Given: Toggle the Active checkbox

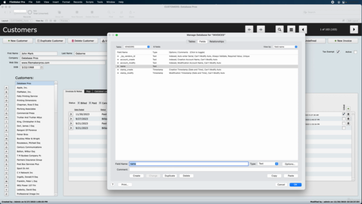Looking at the screenshot, I should coord(355,52).
